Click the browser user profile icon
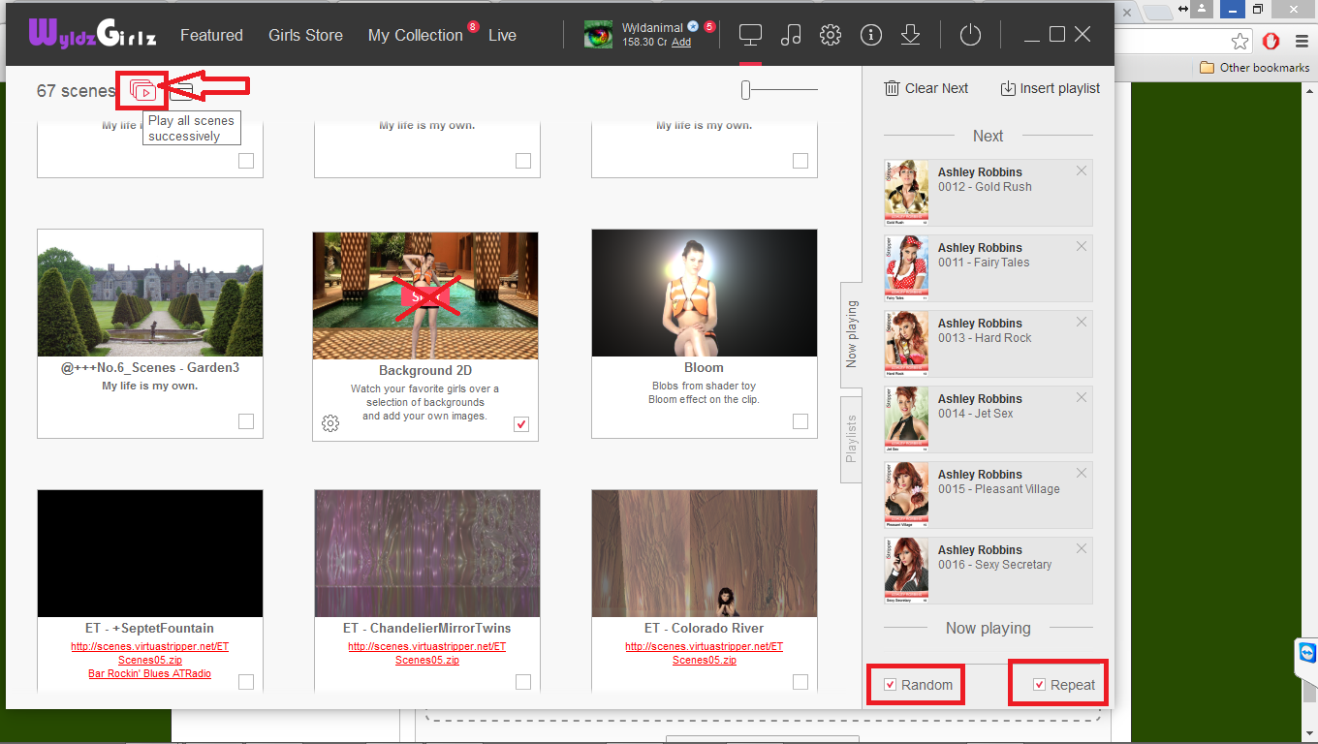Viewport: 1318px width, 744px height. [x=1202, y=10]
